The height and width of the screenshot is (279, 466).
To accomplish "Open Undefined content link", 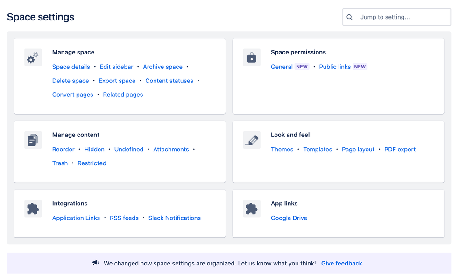I will [x=129, y=150].
